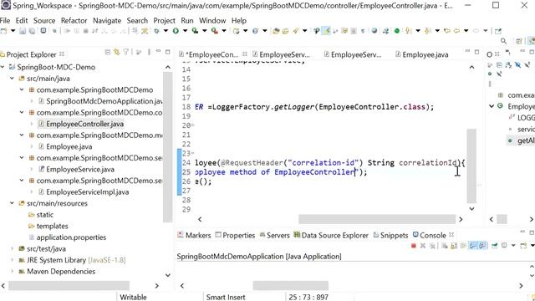
Task: Click the Open Console icon
Action: 523,246
